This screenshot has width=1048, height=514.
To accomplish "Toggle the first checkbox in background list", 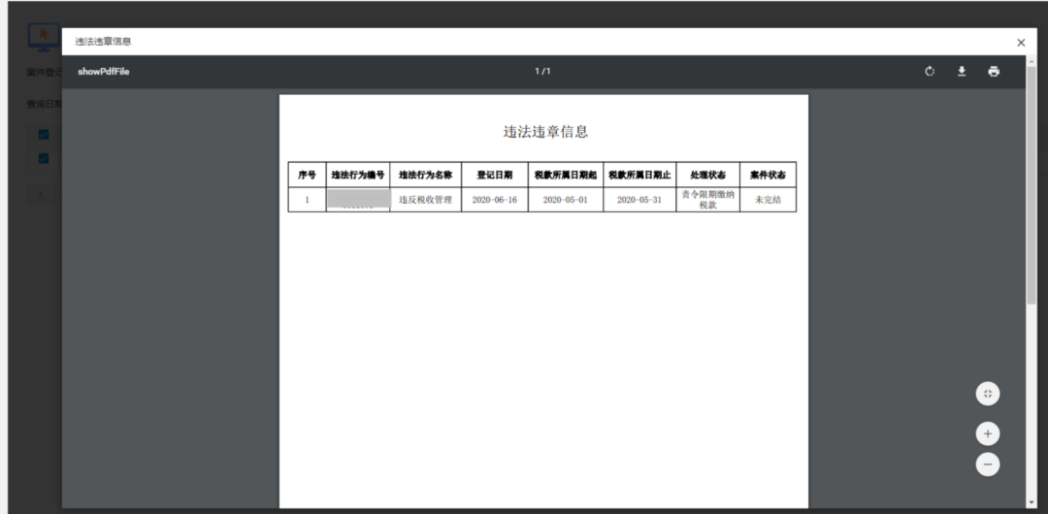I will pos(44,135).
